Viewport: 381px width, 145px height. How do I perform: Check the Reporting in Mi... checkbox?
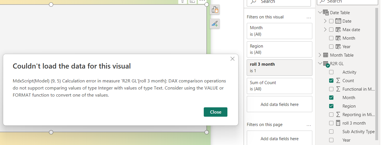pyautogui.click(x=331, y=114)
